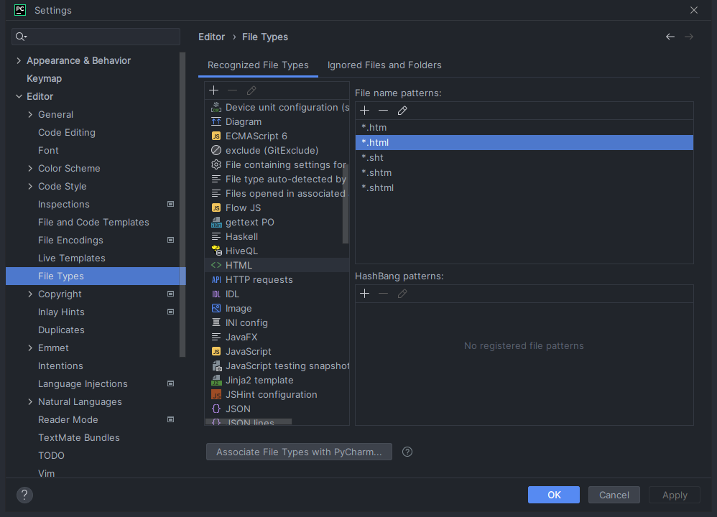This screenshot has height=517, width=717.
Task: Click the help question mark beside Associate button
Action: click(x=407, y=452)
